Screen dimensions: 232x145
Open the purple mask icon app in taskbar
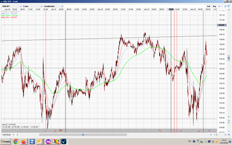tap(48, 142)
